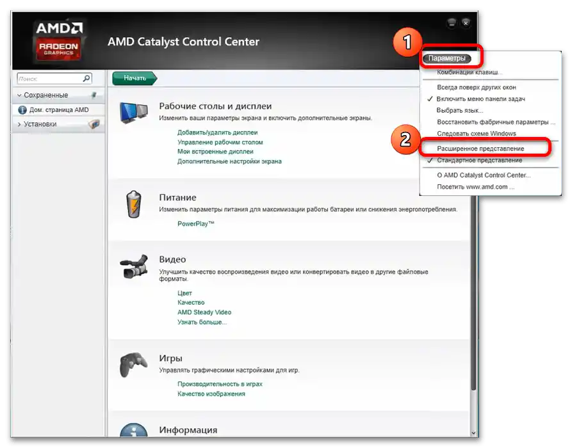Select Расширенное представление view

point(480,148)
